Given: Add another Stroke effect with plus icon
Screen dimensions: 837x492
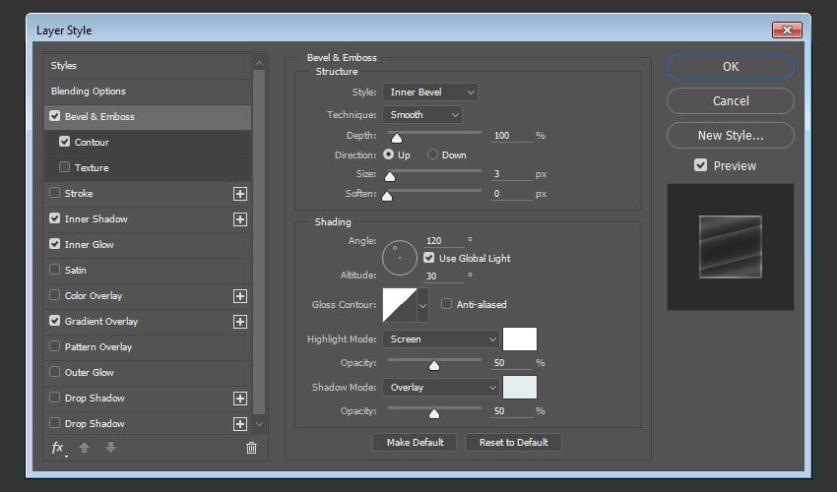Looking at the screenshot, I should pos(239,194).
